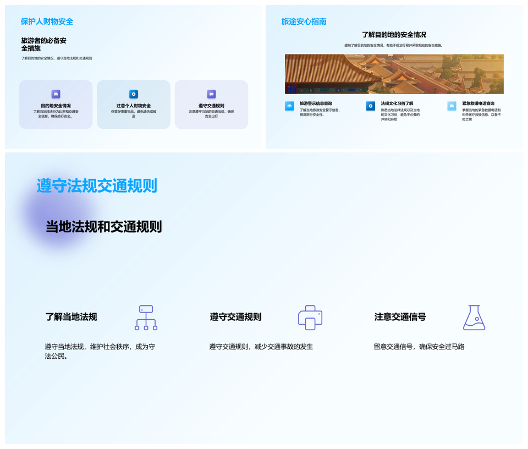Image resolution: width=528 pixels, height=449 pixels.
Task: Click the blue icon above 注意个人财物安全
Action: coord(134,94)
